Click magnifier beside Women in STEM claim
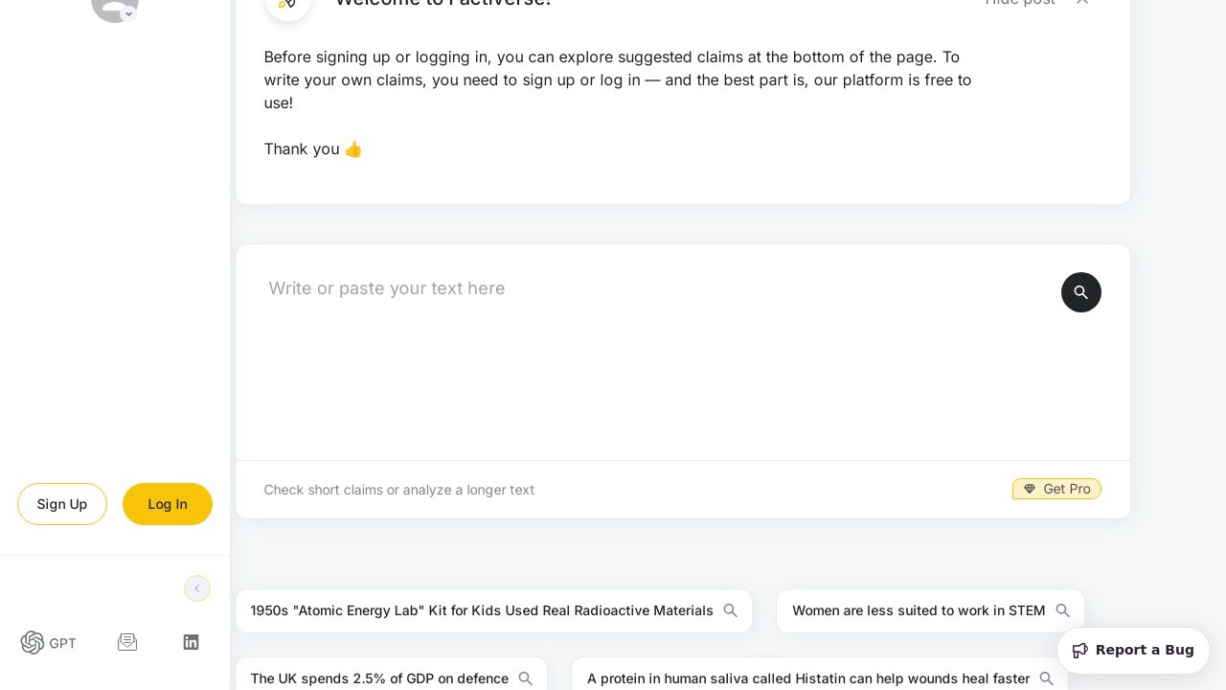The image size is (1226, 690). coord(1062,610)
